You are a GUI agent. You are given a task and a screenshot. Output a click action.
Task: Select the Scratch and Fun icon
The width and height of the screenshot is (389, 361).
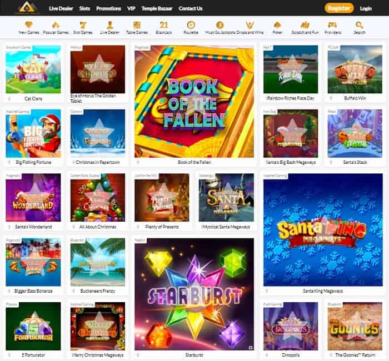point(305,25)
